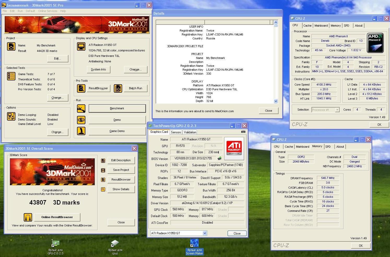The height and width of the screenshot is (257, 390).
Task: Click Close in the GPU-Z window
Action: (x=237, y=234)
